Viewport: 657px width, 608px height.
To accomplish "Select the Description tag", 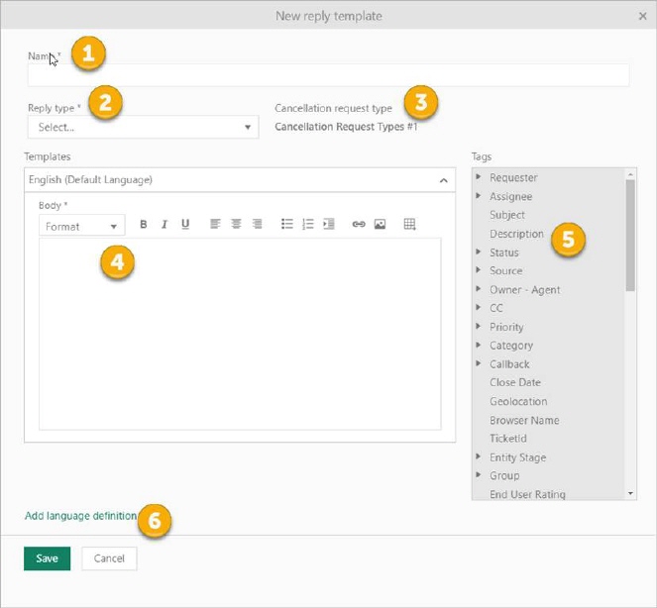I will click(x=516, y=234).
